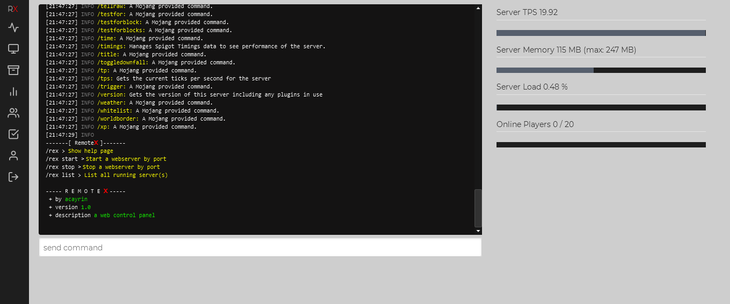Image resolution: width=730 pixels, height=304 pixels.
Task: Click the '/testforblocks:' command line
Action: (x=139, y=30)
